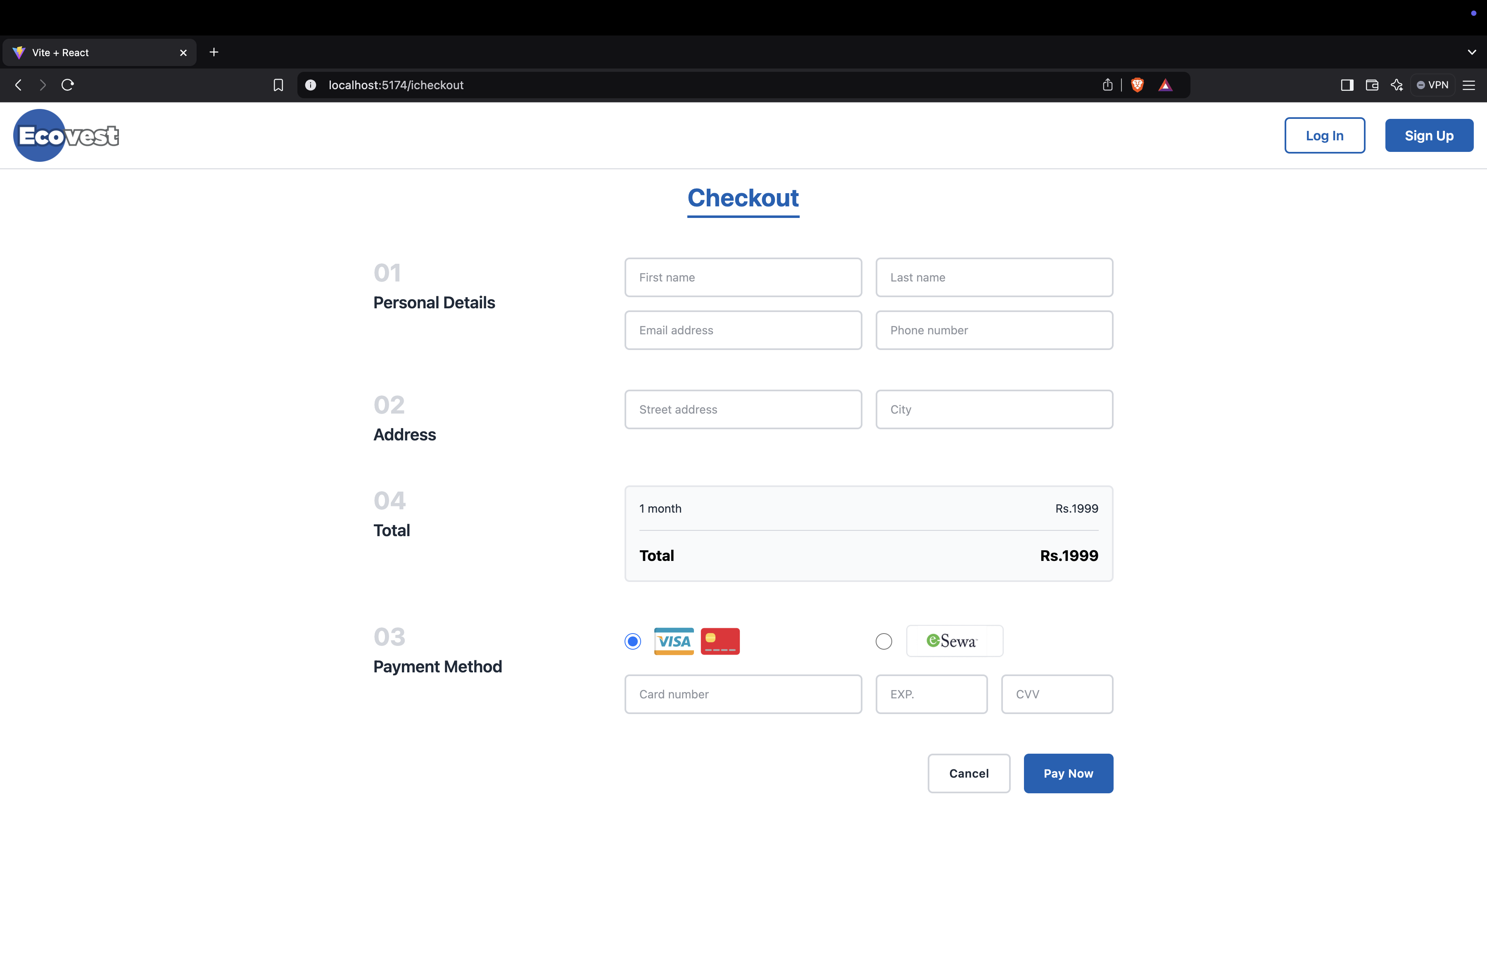Image resolution: width=1487 pixels, height=965 pixels.
Task: Click the eSewa logo option
Action: point(954,641)
